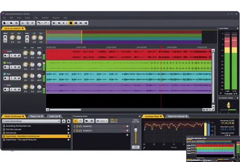Open the Drums track record dropdown arrow
This screenshot has width=240, height=162.
[x=8, y=67]
